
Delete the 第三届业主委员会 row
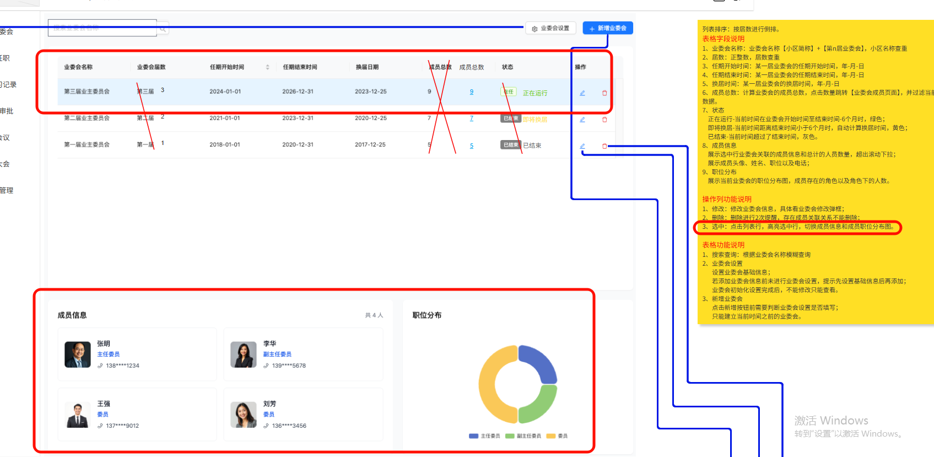click(x=604, y=93)
